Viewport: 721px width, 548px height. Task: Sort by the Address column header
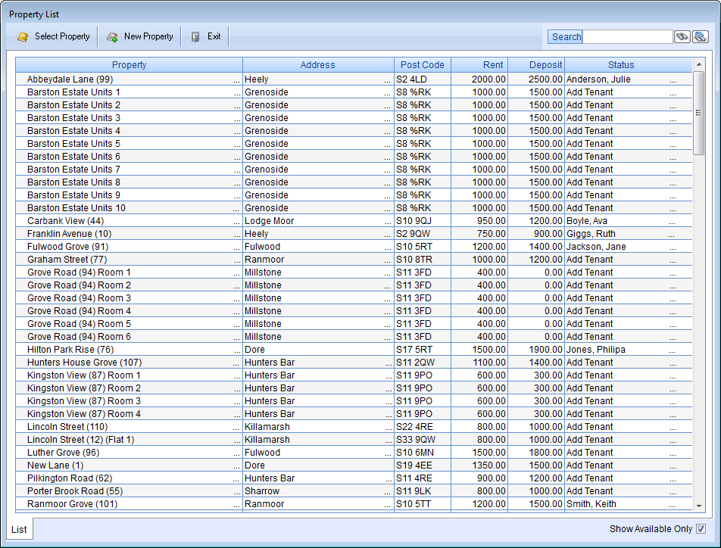[318, 65]
